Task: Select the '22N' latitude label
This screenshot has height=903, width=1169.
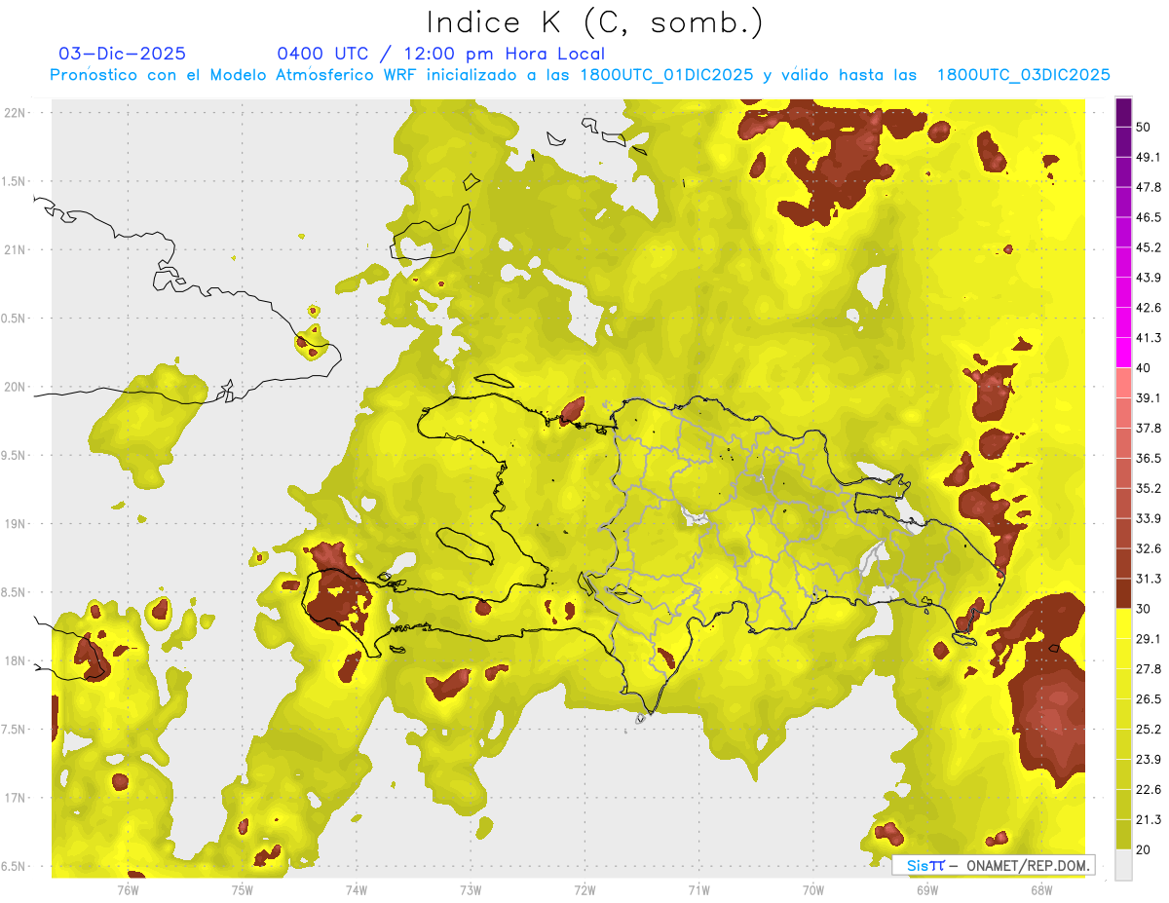Action: (16, 113)
